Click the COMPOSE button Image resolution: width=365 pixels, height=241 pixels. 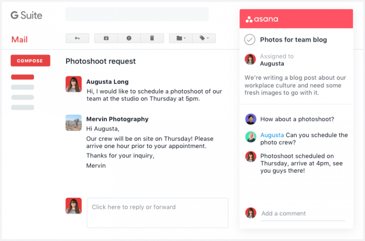pos(30,61)
